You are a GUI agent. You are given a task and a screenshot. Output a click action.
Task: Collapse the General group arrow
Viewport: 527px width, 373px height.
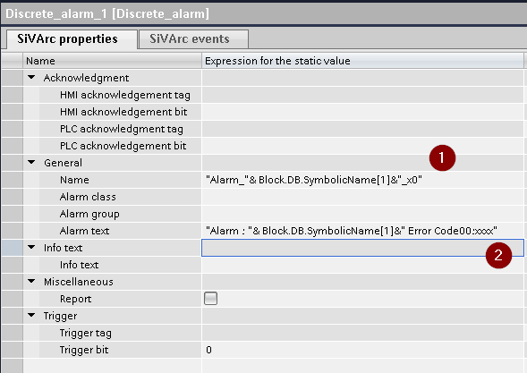click(31, 162)
